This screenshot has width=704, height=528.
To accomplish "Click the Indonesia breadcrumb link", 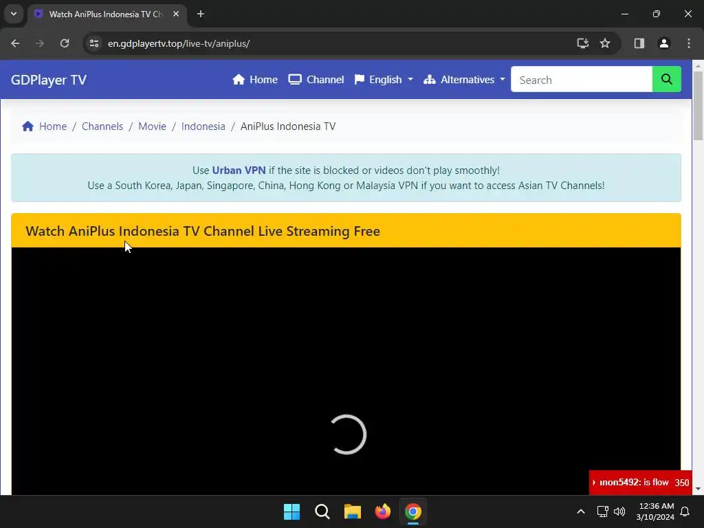I will coord(203,126).
